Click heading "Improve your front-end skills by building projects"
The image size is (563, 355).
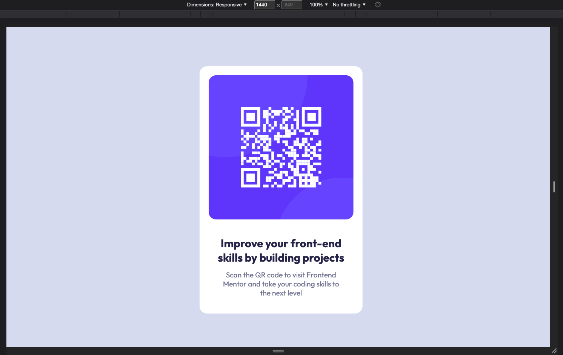(x=281, y=251)
